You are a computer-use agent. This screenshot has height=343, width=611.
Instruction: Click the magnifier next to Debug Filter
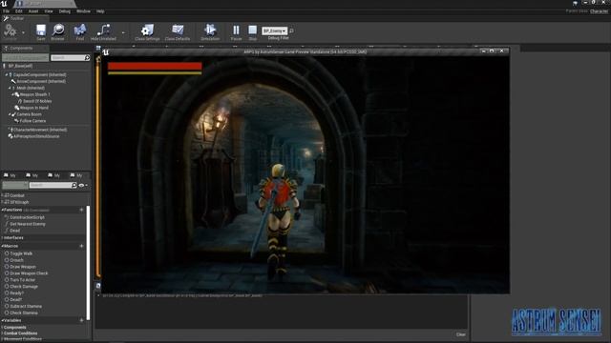click(x=291, y=30)
